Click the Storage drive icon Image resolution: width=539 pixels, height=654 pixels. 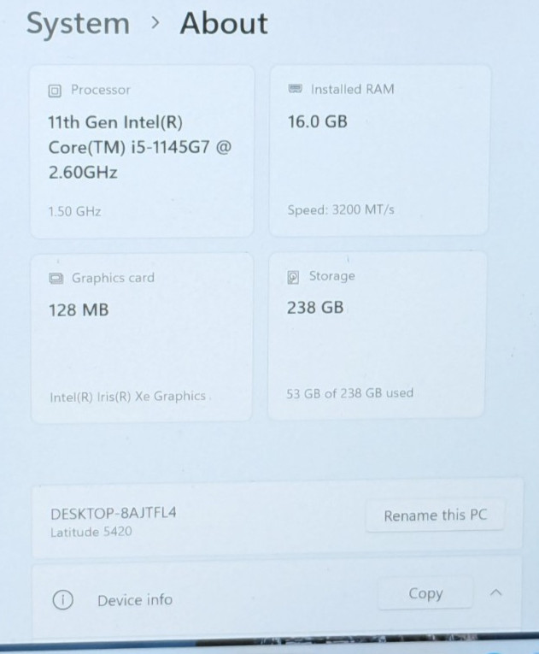[293, 277]
